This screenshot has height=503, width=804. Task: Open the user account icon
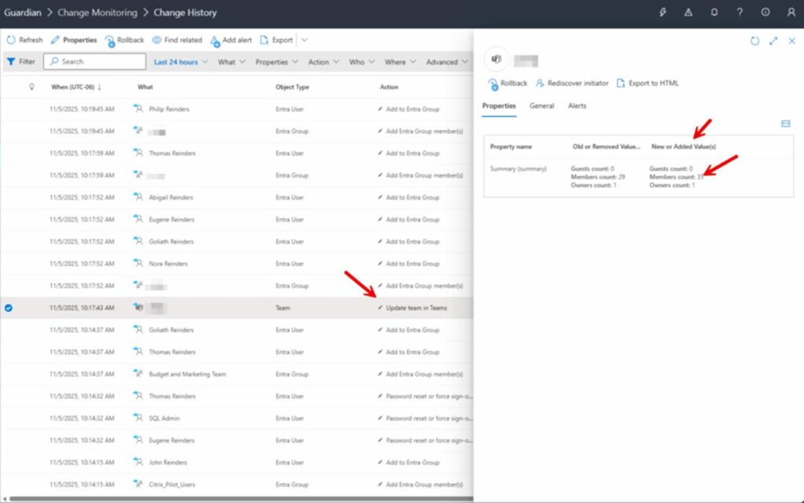[791, 13]
